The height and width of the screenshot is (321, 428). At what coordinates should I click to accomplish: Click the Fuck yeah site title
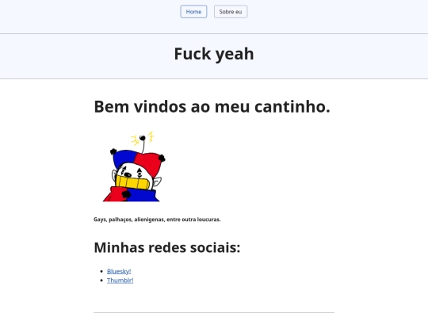[214, 54]
